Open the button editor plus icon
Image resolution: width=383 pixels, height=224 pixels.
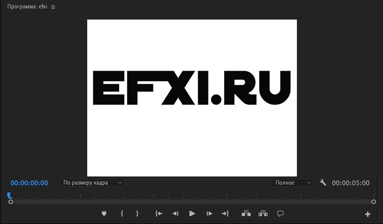[368, 214]
